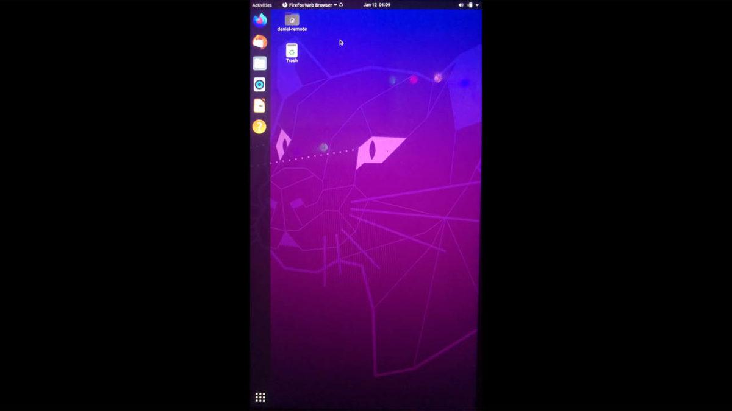Click the volume icon in the top bar
The height and width of the screenshot is (411, 732).
[x=461, y=4]
